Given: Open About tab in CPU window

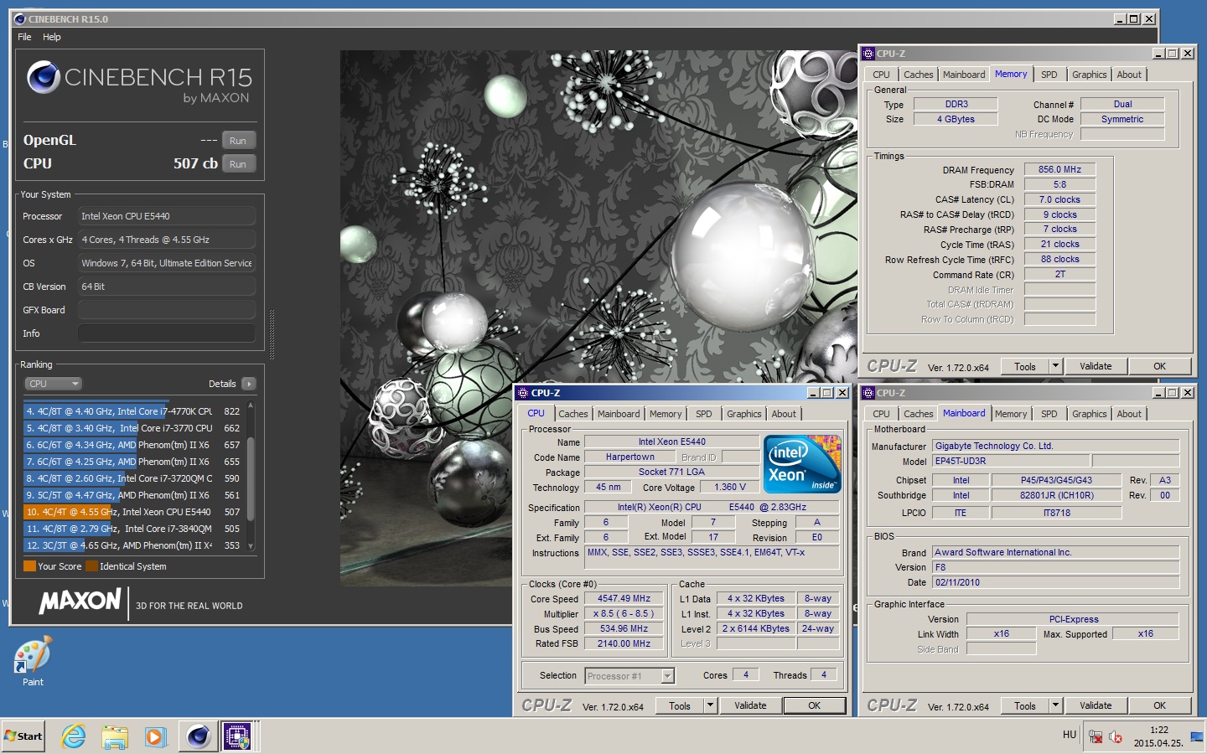Looking at the screenshot, I should [784, 414].
